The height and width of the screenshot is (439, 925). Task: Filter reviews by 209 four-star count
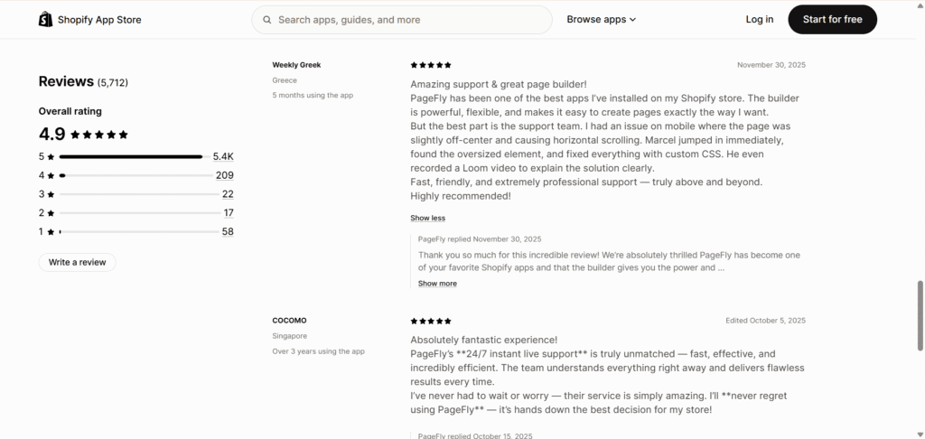225,175
